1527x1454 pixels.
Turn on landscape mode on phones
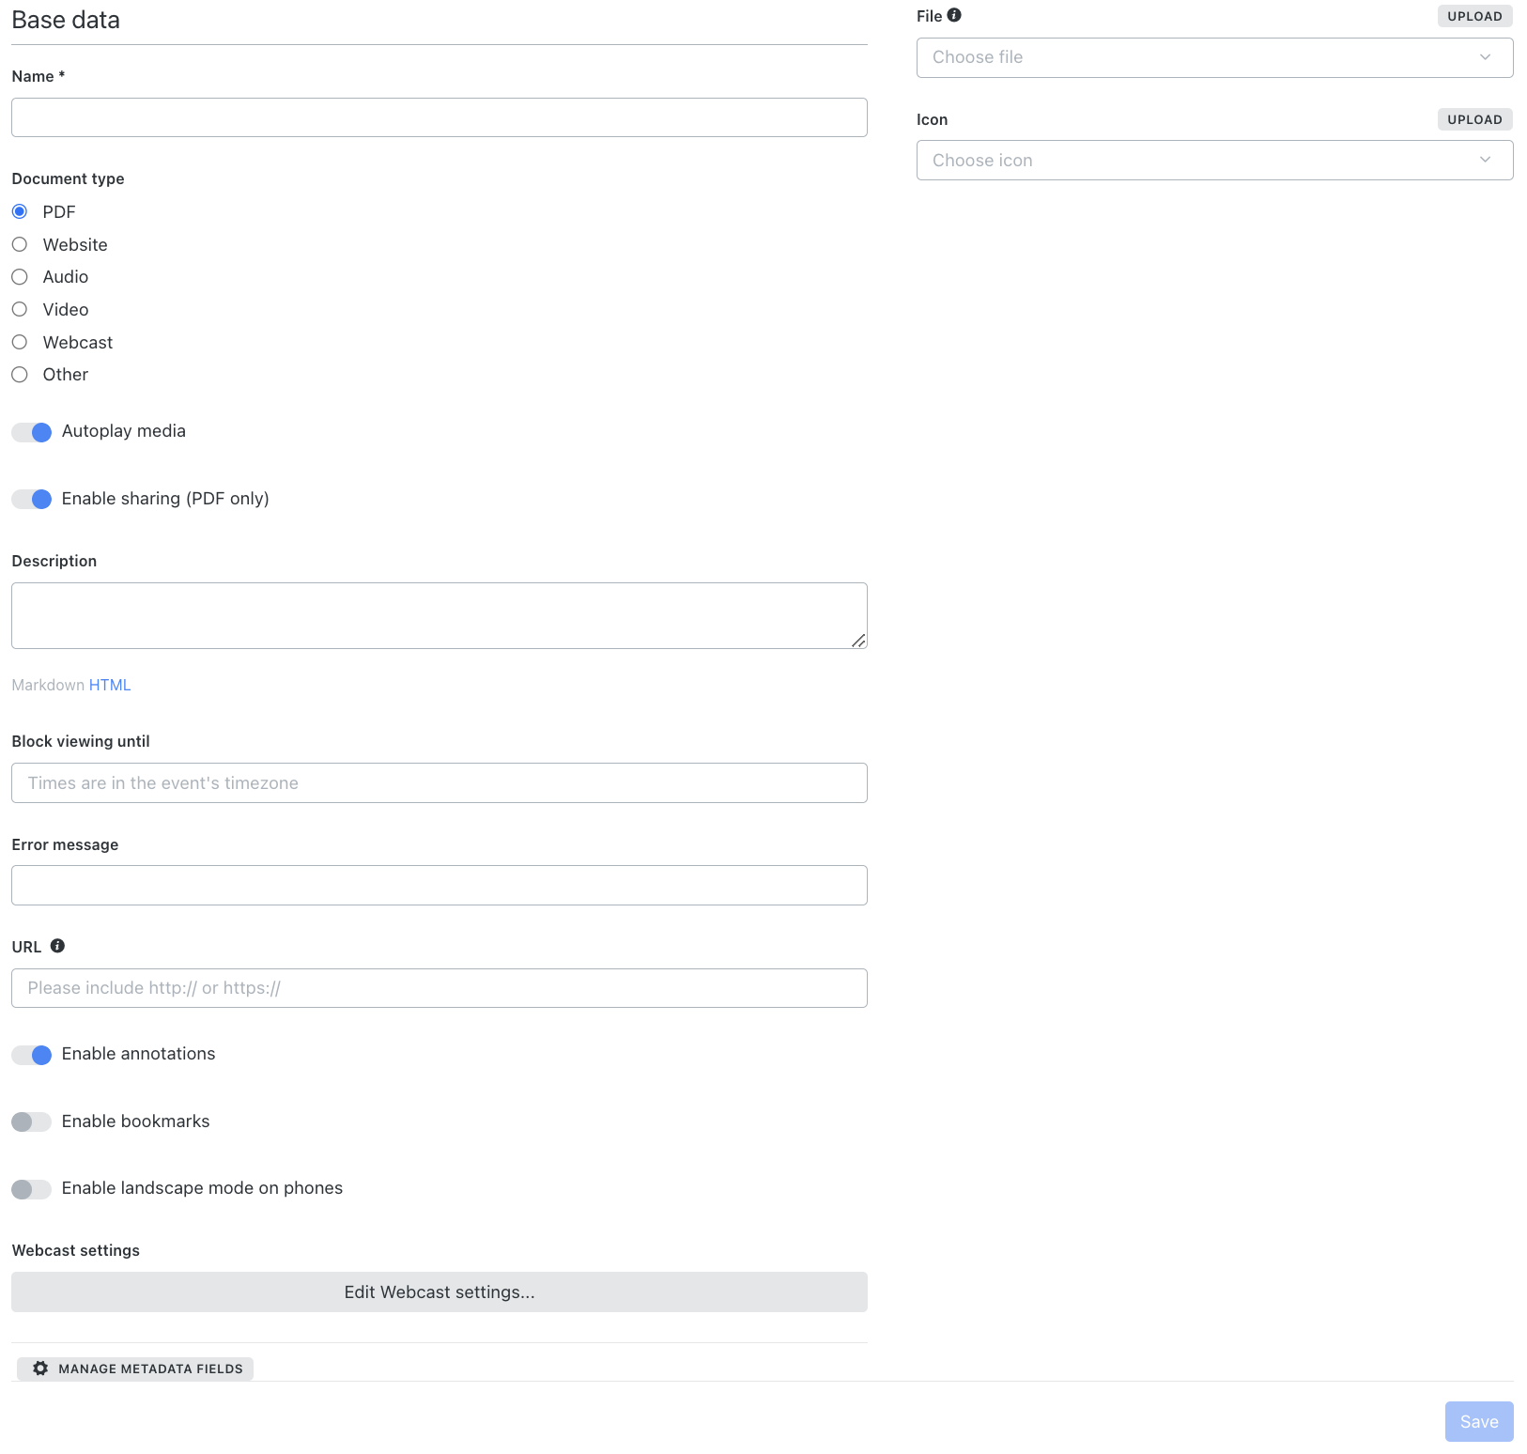click(31, 1189)
